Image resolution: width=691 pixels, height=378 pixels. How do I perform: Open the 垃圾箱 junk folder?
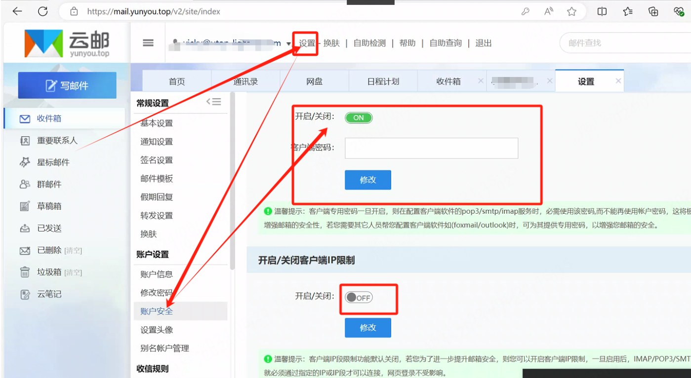pos(49,272)
